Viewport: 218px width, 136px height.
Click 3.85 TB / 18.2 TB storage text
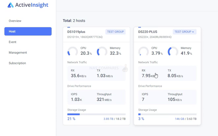click(x=115, y=119)
